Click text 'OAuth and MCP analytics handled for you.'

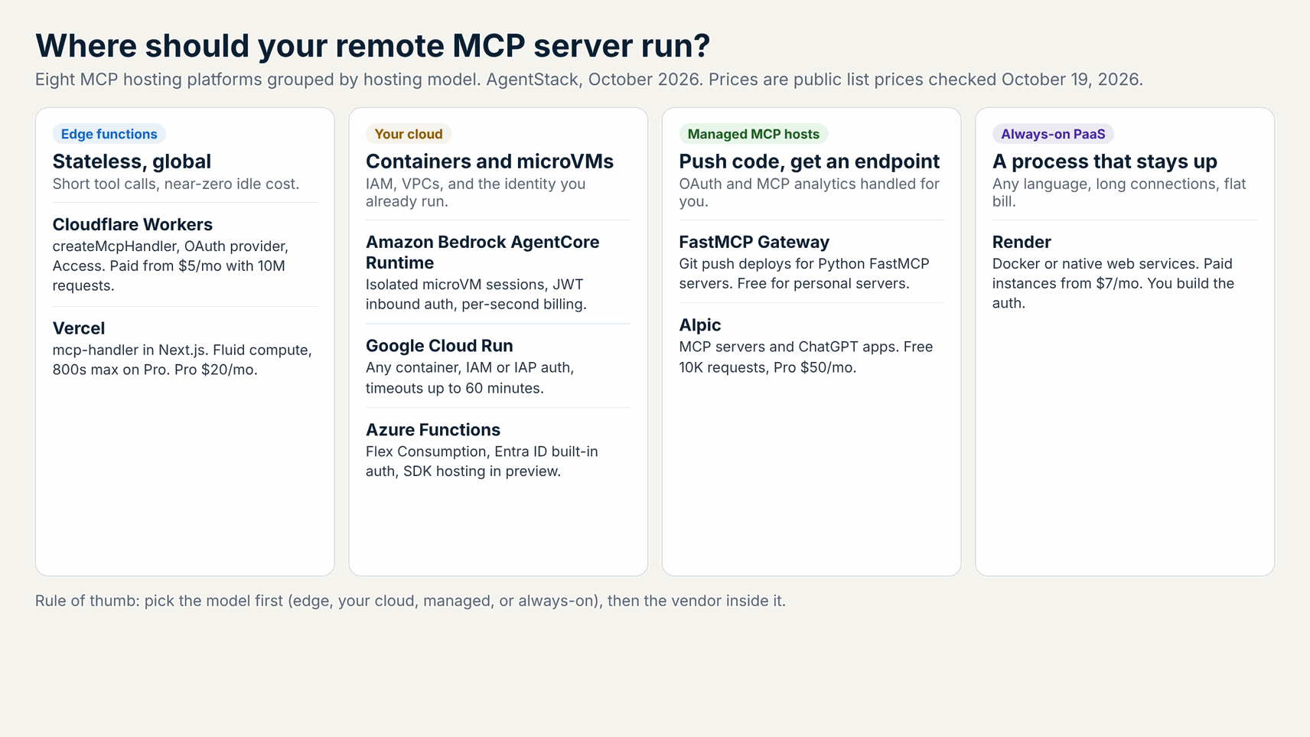tap(809, 192)
